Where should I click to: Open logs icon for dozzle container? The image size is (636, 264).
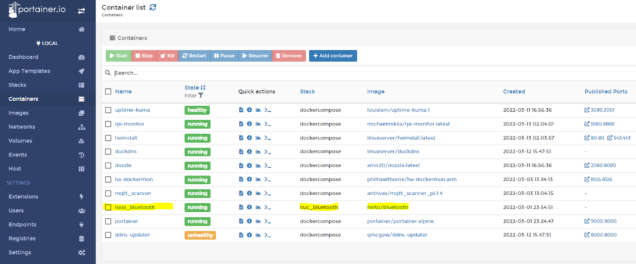click(x=241, y=165)
